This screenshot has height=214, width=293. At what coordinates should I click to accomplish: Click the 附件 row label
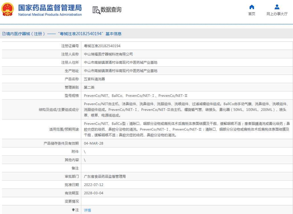(75, 152)
